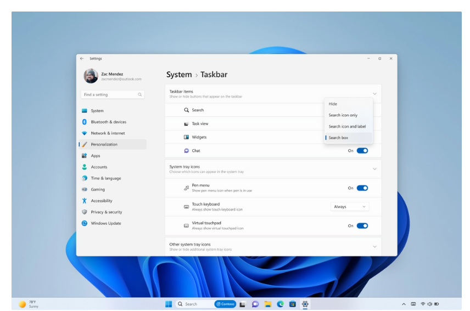This screenshot has height=311, width=470.
Task: Click the Zac Mendez name
Action: pos(112,74)
